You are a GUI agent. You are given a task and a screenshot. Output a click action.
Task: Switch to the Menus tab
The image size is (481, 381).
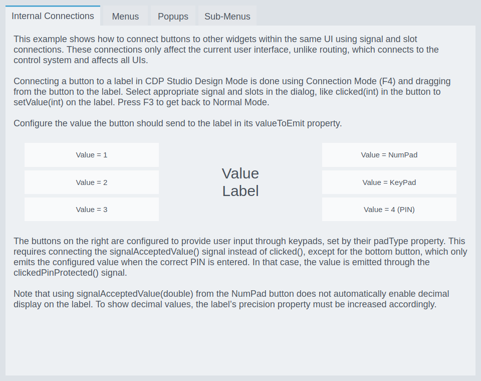(125, 17)
